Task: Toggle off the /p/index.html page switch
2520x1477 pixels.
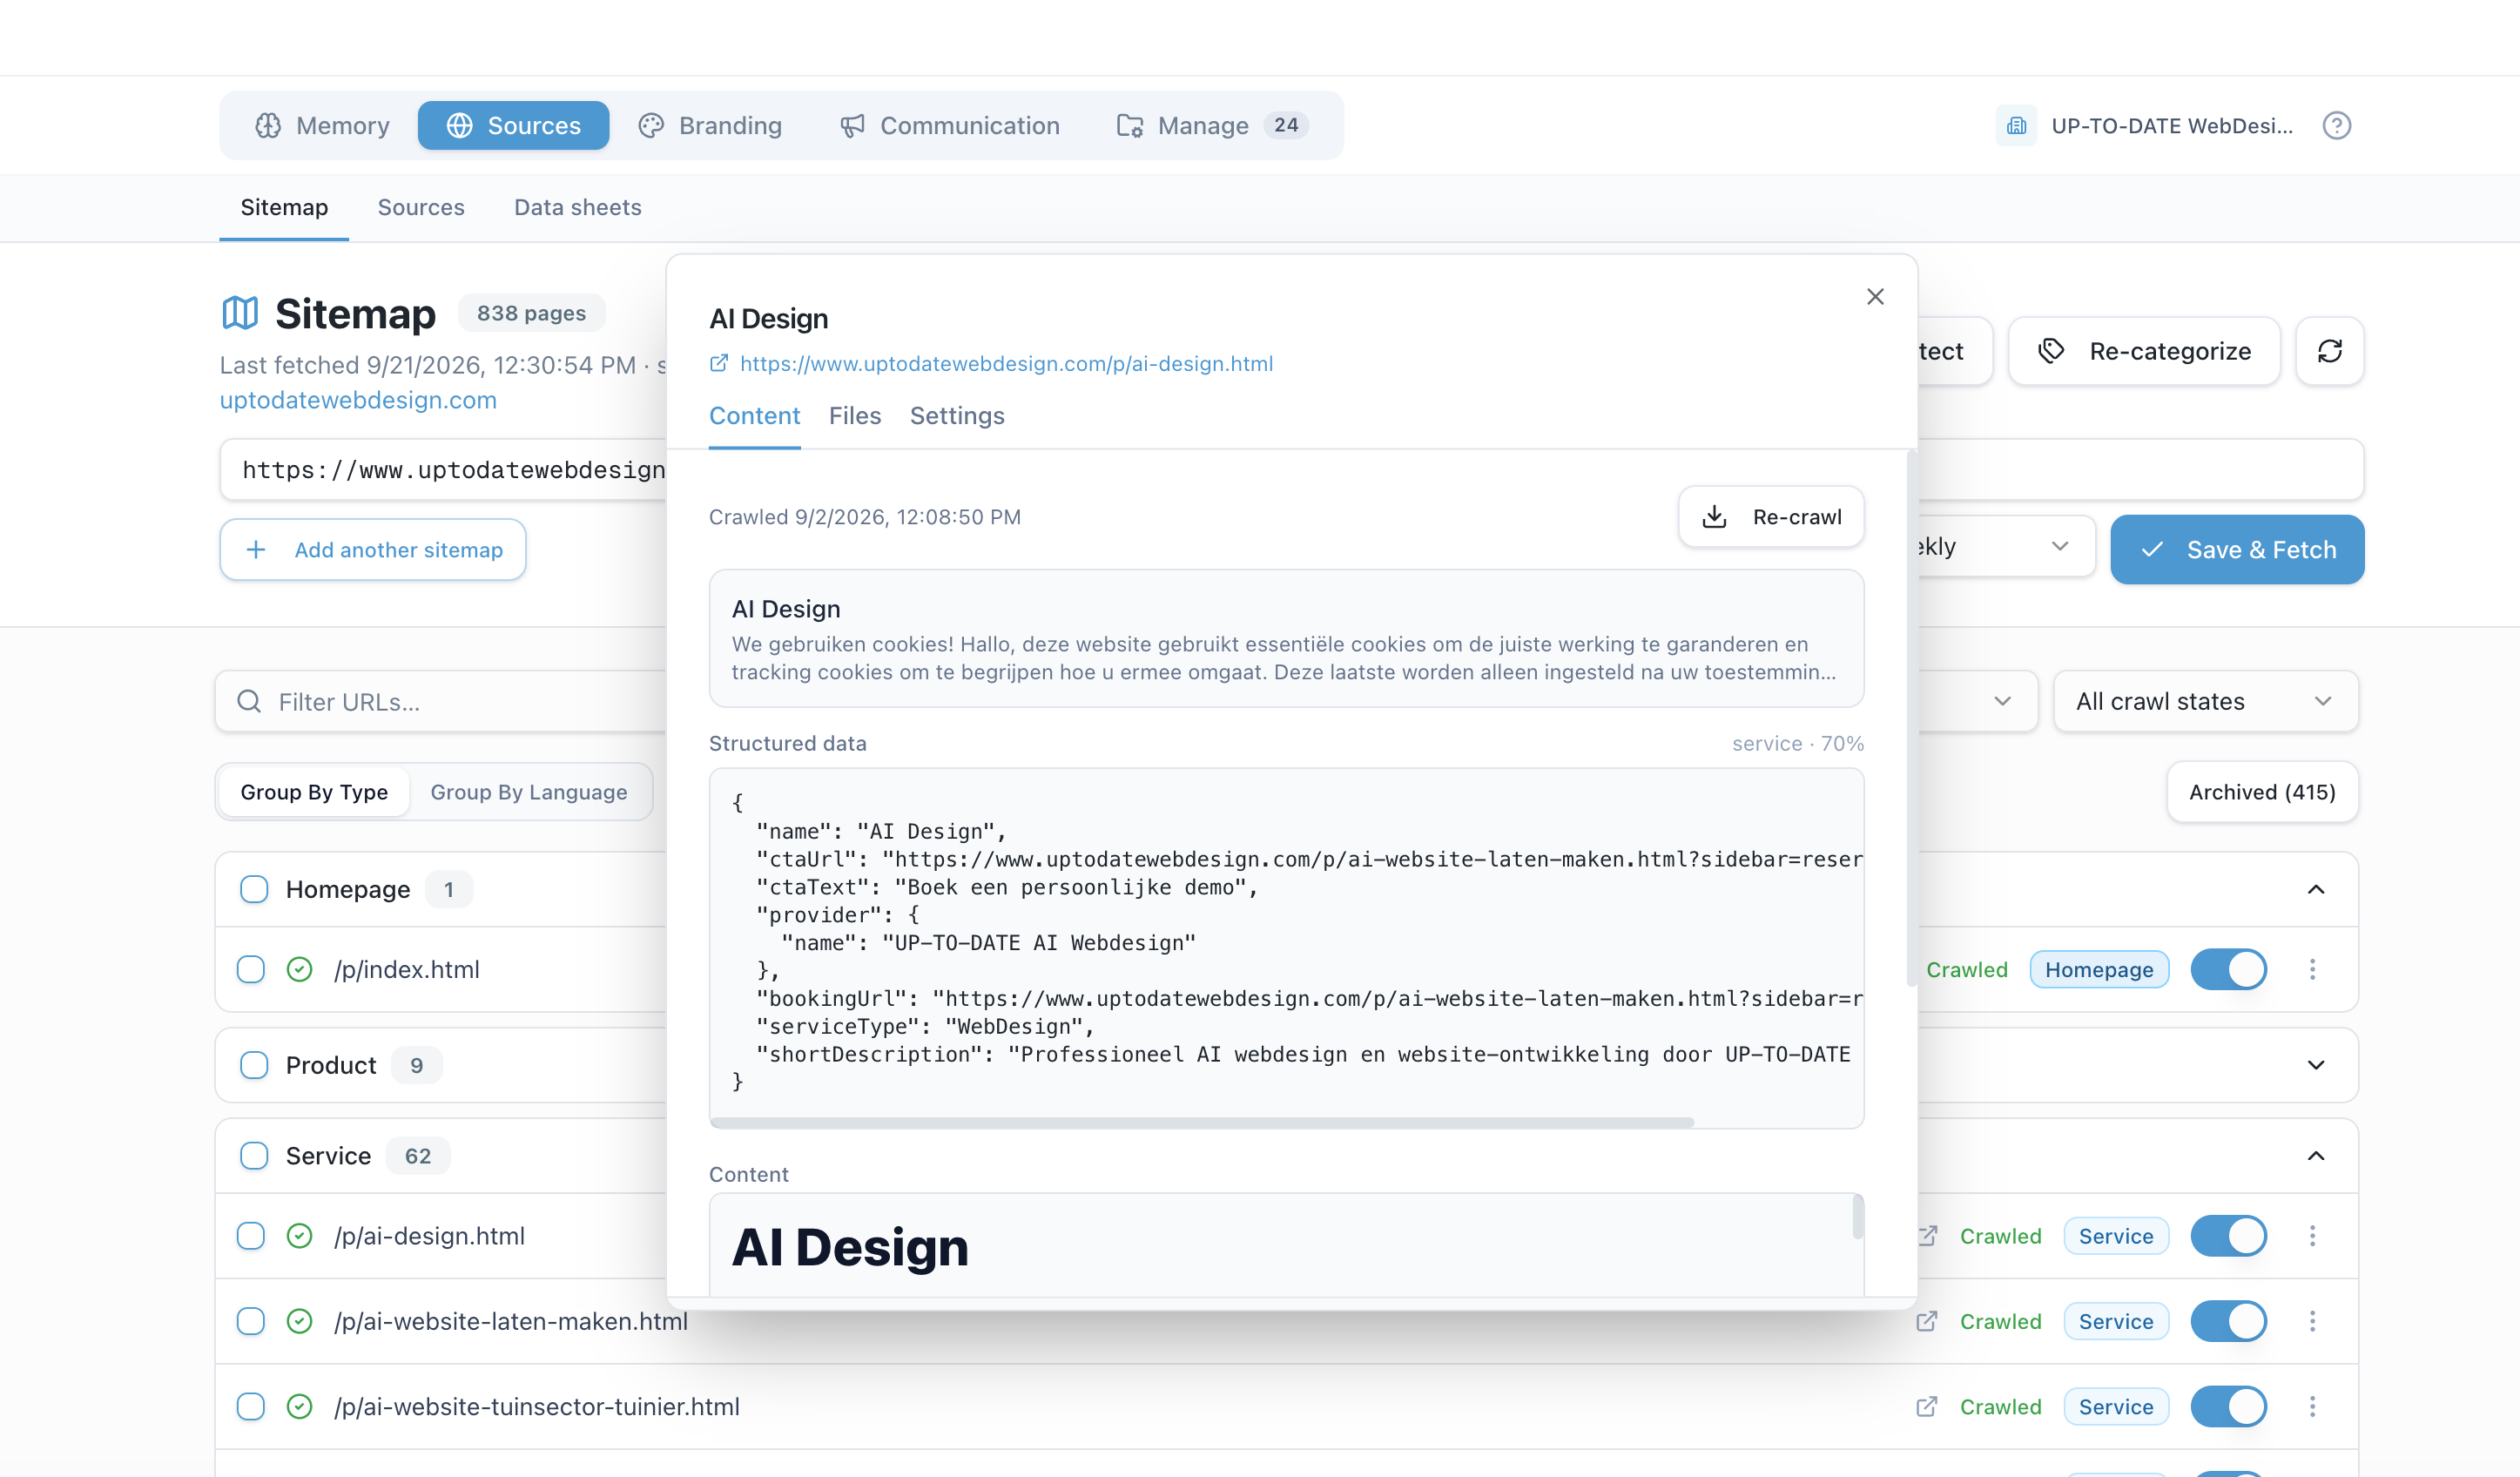Action: [2228, 970]
